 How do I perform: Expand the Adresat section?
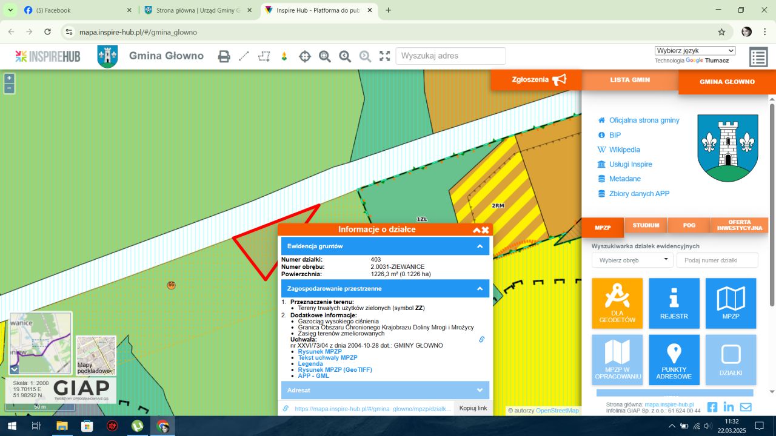click(480, 390)
